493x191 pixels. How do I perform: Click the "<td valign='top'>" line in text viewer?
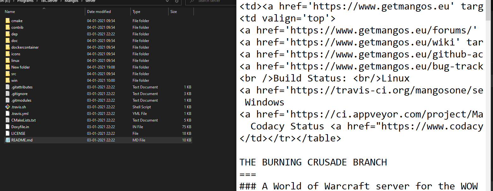pyautogui.click(x=288, y=18)
